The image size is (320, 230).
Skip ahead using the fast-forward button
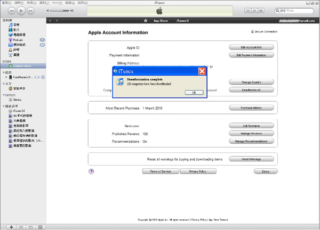30,11
